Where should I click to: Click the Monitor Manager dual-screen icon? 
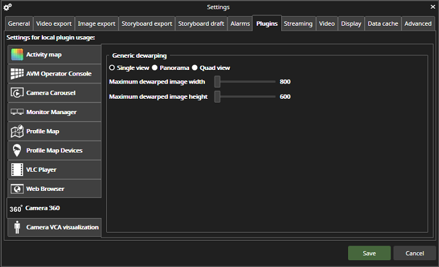(x=17, y=112)
